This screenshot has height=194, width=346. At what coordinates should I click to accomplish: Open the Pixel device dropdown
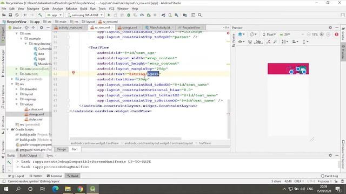click(x=269, y=34)
